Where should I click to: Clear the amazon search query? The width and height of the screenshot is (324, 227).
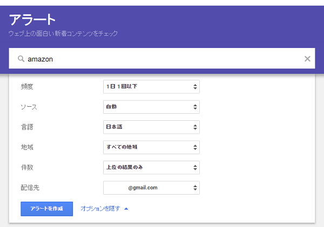point(307,59)
